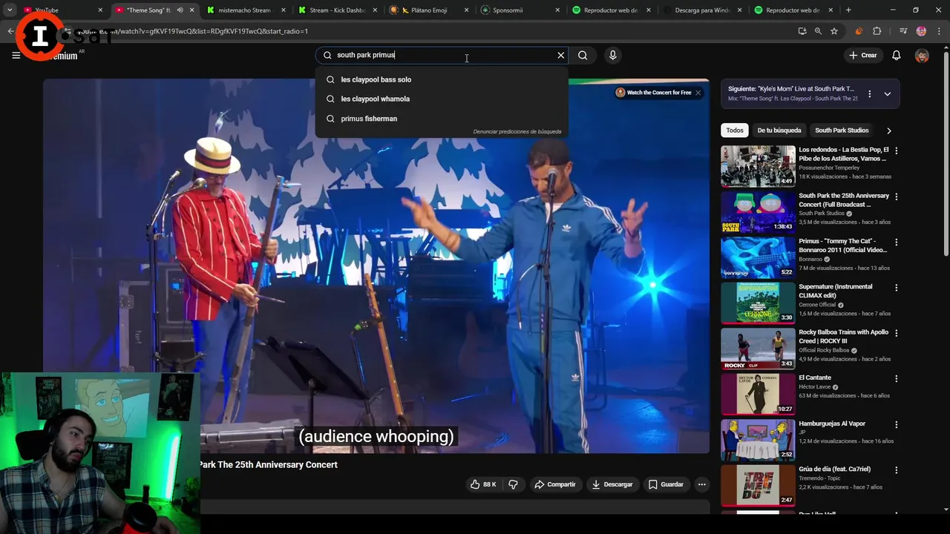Open the Rocky Balboa Trains video thumbnail
Image resolution: width=950 pixels, height=534 pixels.
click(758, 349)
